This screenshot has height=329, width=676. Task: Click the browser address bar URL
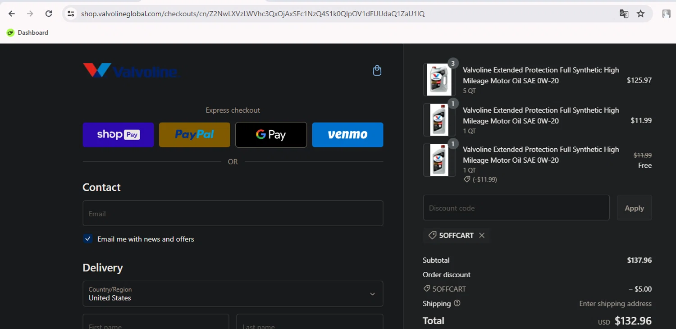pos(253,14)
